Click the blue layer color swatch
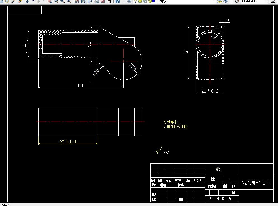The width and height of the screenshot is (278, 206). pos(154,1)
